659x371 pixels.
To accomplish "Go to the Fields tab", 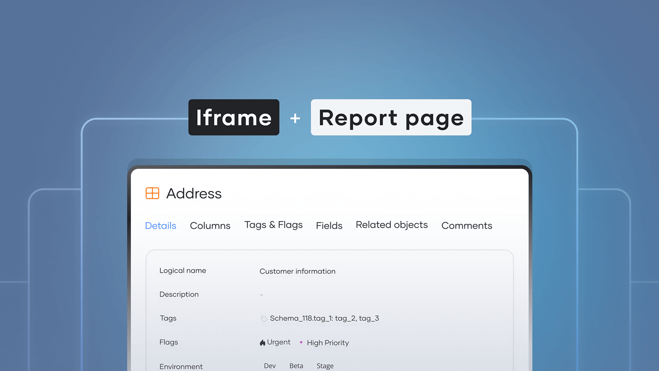I will click(x=329, y=226).
